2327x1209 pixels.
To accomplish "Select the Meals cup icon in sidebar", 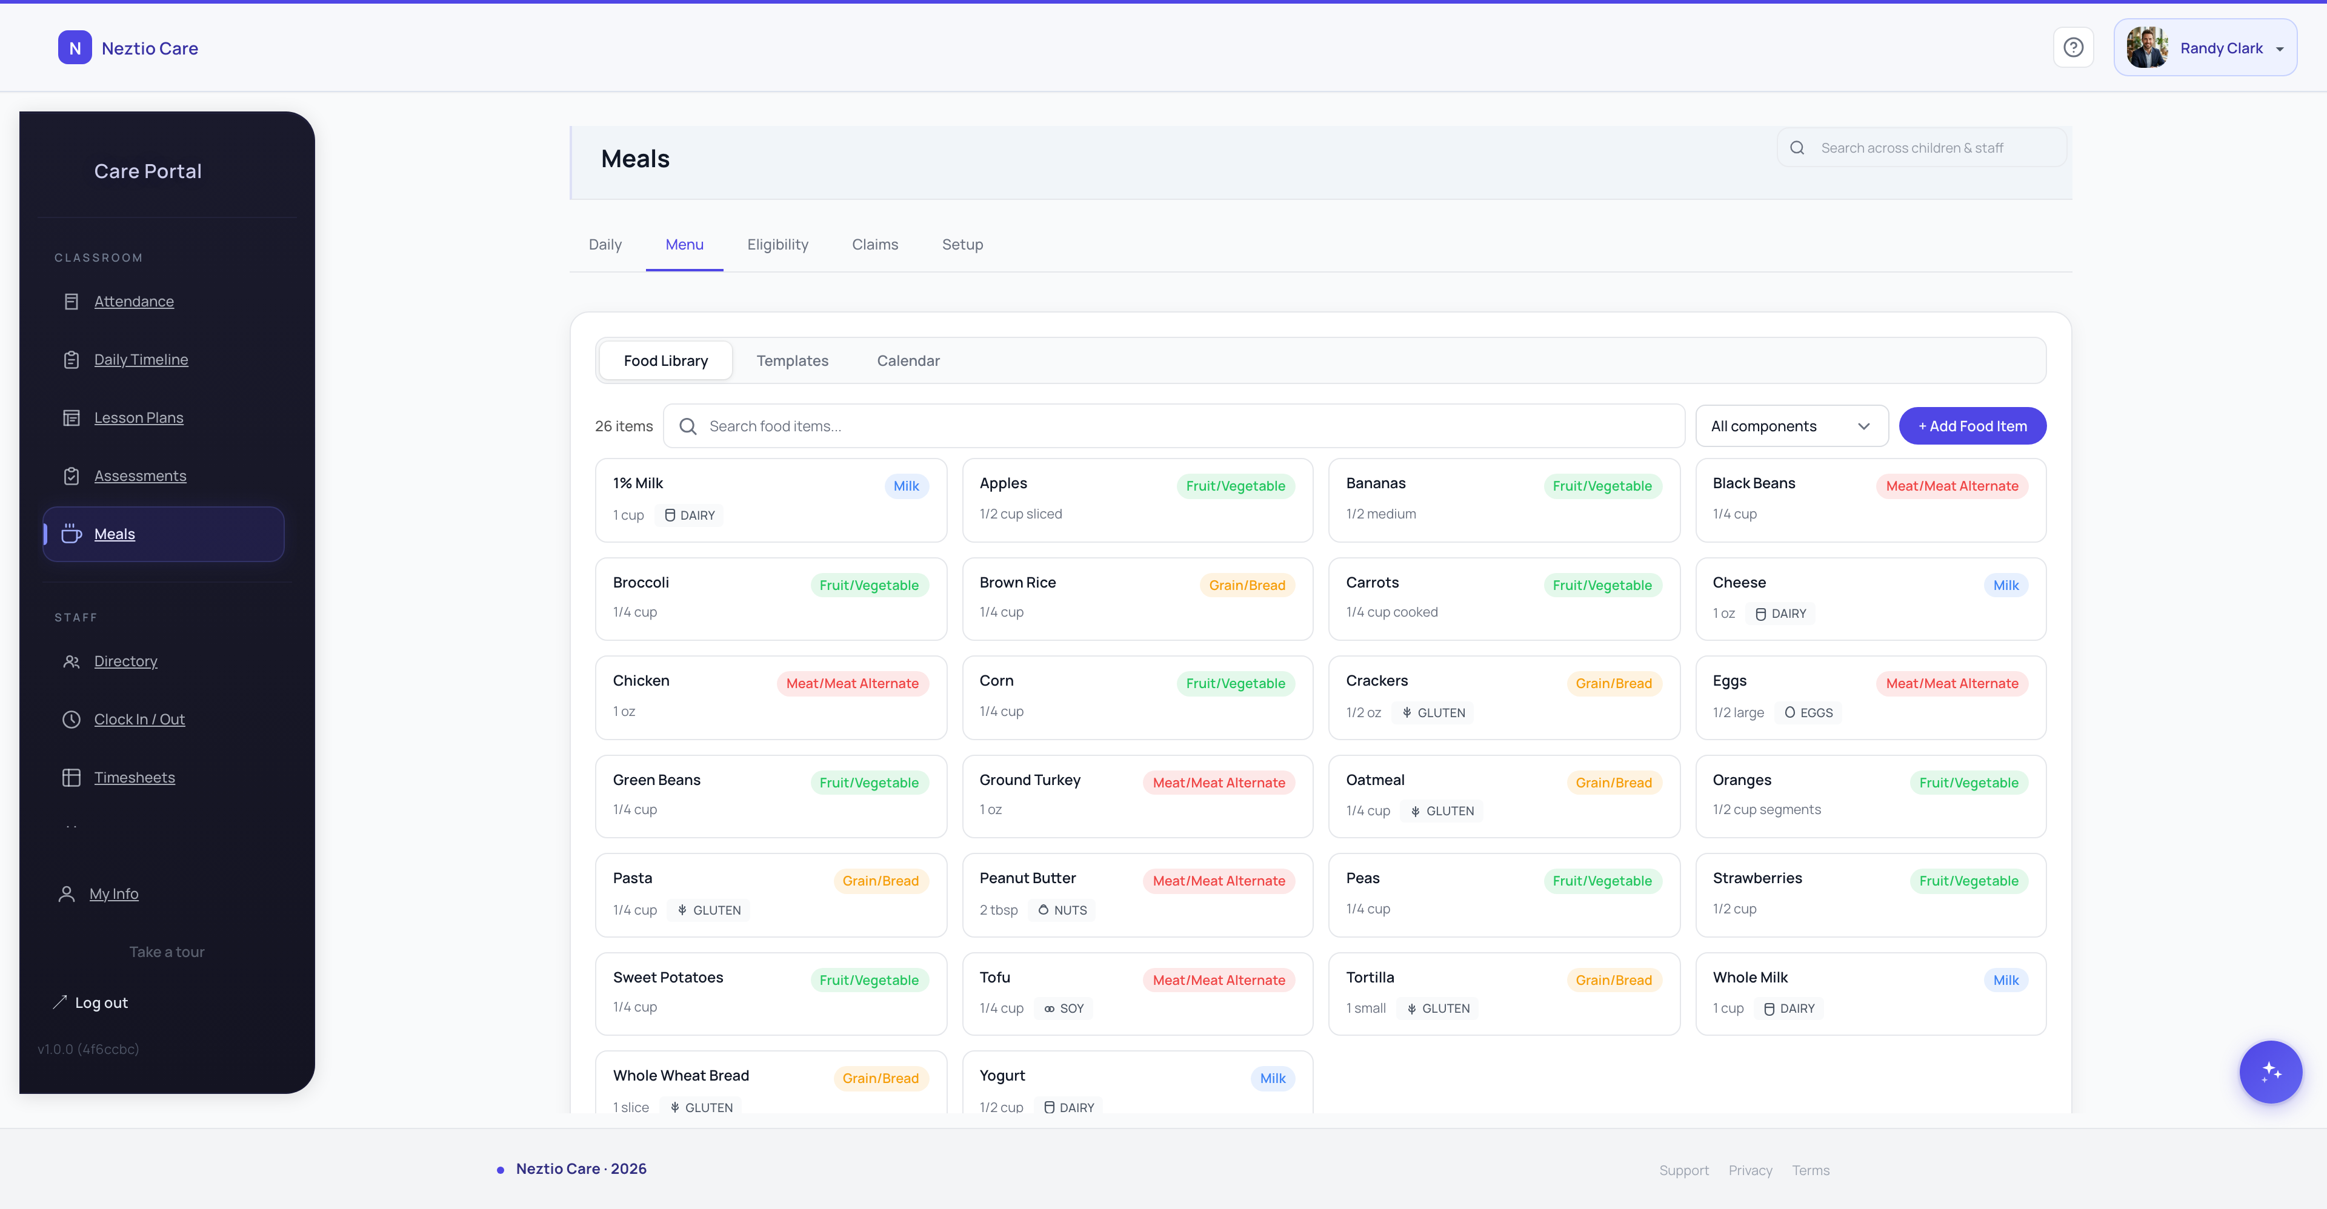I will click(x=72, y=532).
